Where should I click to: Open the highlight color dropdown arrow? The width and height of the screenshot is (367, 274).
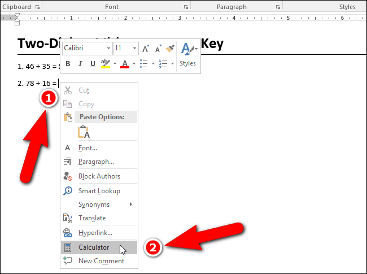coord(115,63)
